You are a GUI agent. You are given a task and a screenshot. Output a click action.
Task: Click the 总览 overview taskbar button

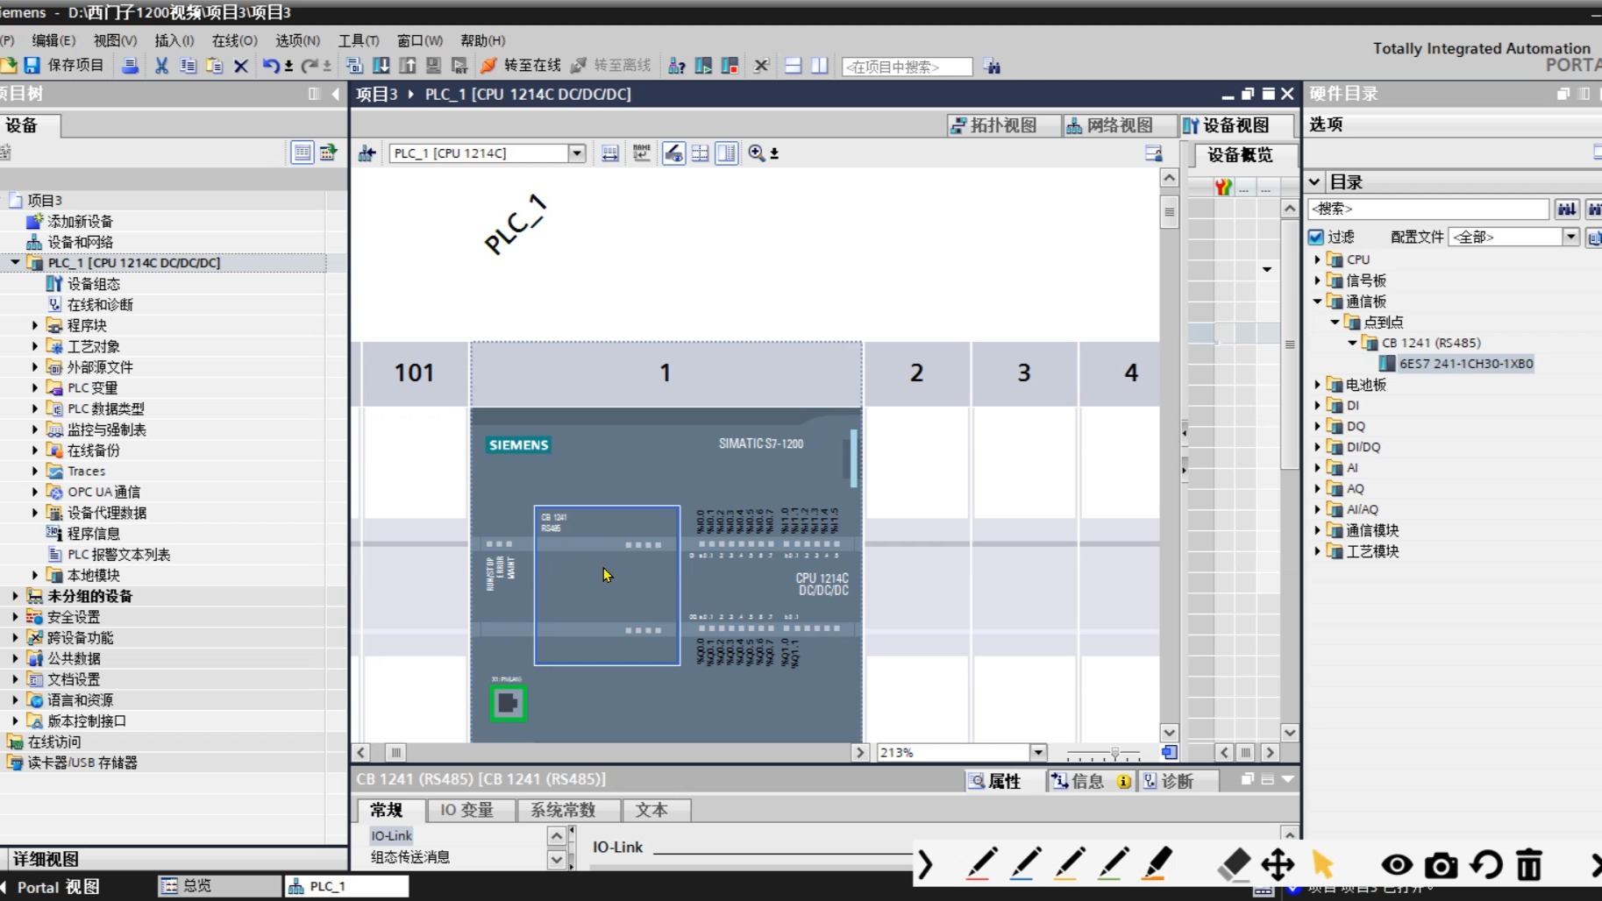[x=219, y=886]
